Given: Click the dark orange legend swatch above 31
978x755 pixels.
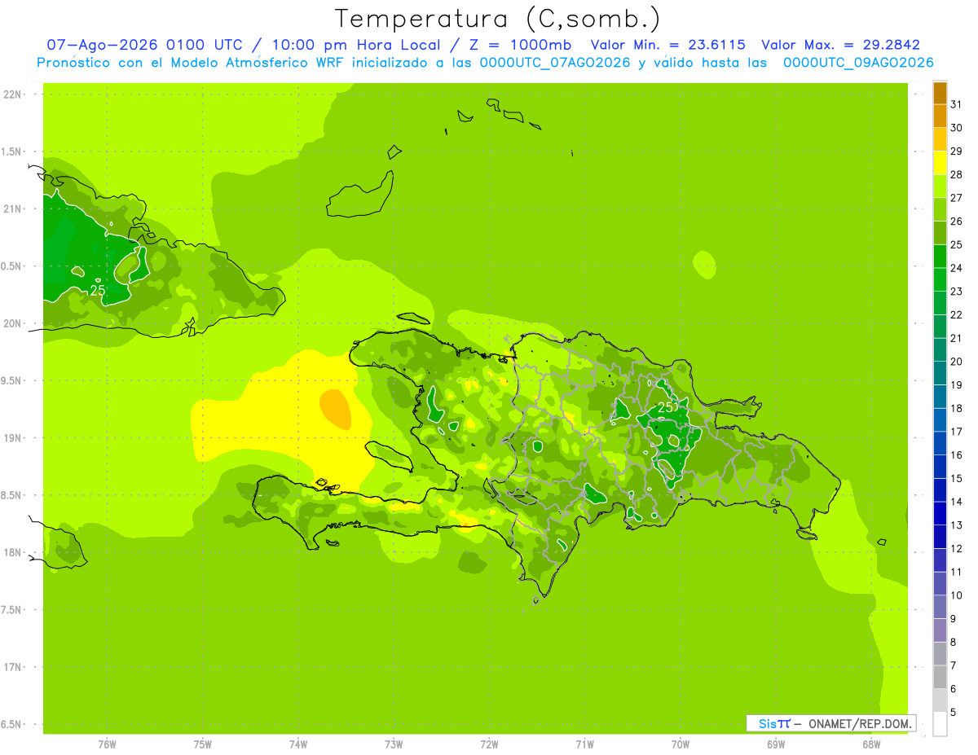Looking at the screenshot, I should (x=940, y=93).
